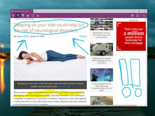Add a typed note tool

point(33,15)
